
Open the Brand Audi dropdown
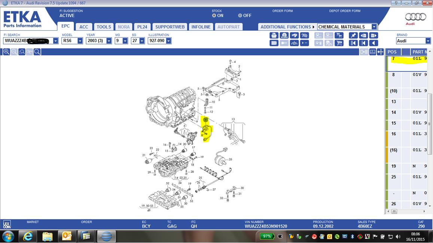(x=428, y=41)
